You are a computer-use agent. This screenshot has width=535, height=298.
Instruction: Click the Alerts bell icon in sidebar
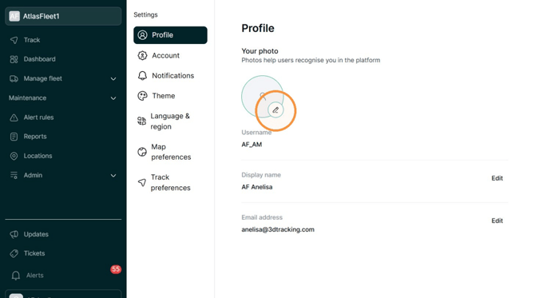(x=16, y=276)
